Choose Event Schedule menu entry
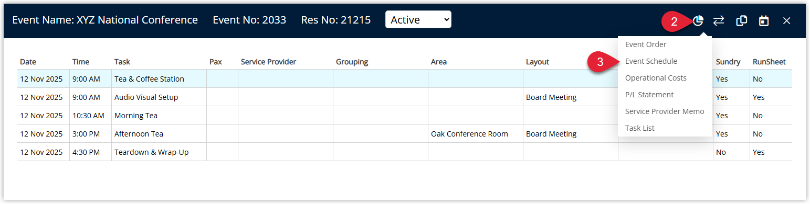Image resolution: width=810 pixels, height=204 pixels. click(x=651, y=61)
